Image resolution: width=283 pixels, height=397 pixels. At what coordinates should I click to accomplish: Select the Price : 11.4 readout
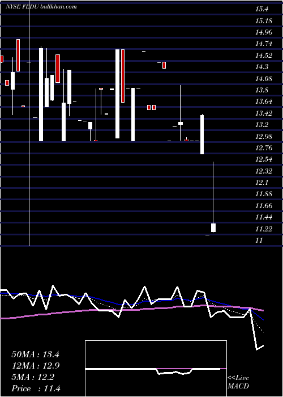[x=36, y=388]
